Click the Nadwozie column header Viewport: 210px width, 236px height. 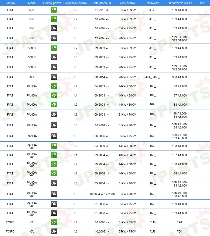[153, 3]
